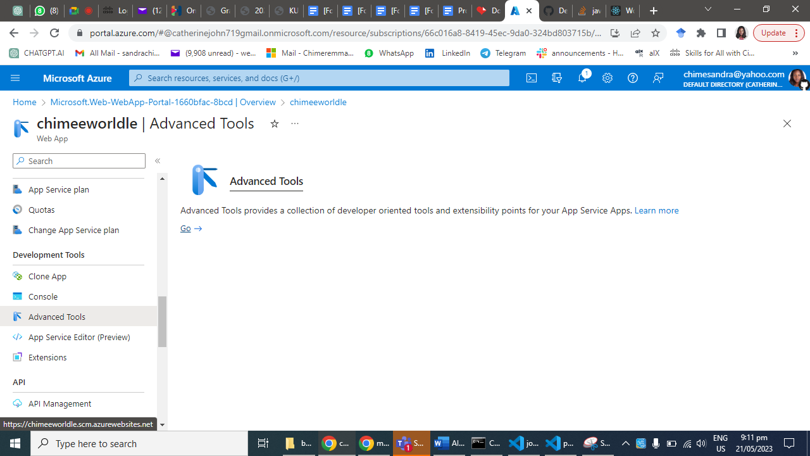Click the chimeeworldle breadcrumb link

318,102
